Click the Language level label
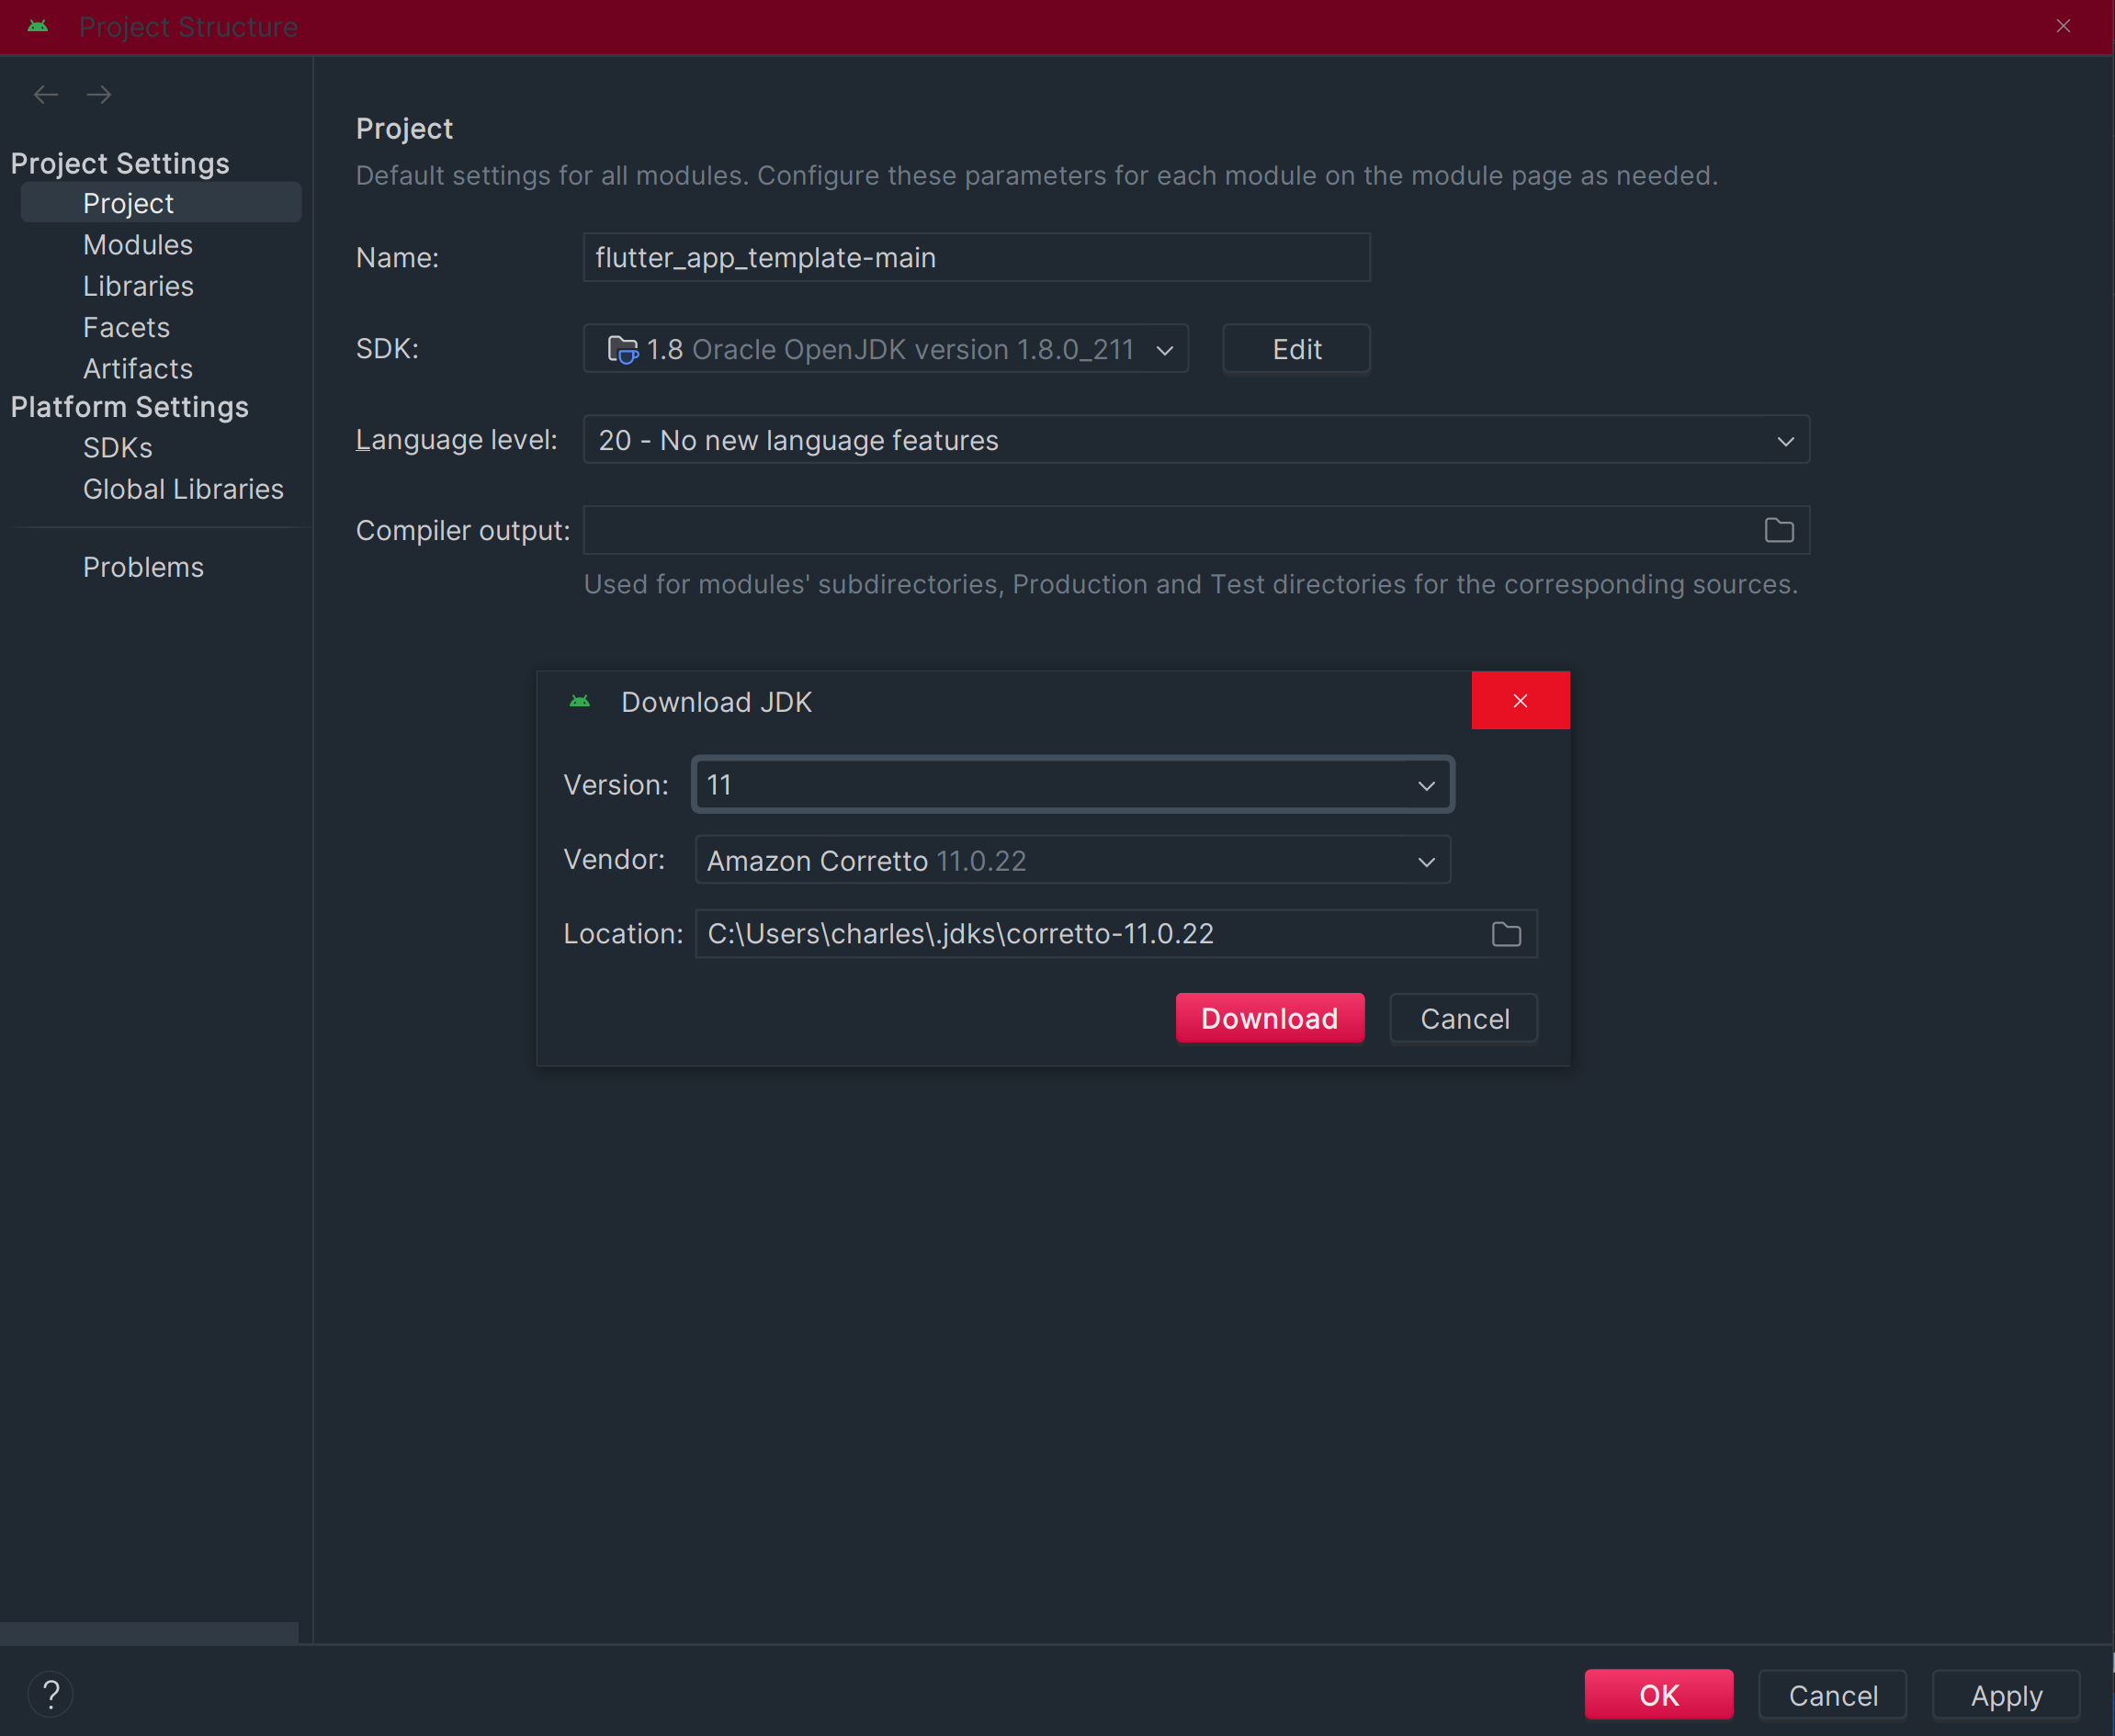Screen dimensions: 2115x1736 pyautogui.click(x=457, y=440)
